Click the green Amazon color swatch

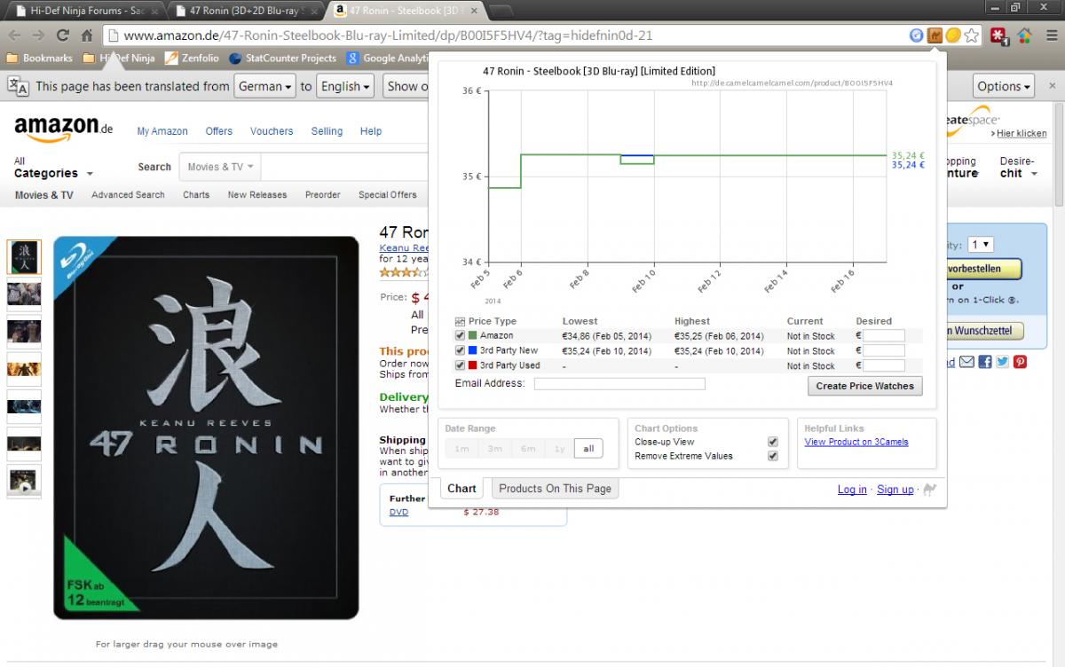pyautogui.click(x=472, y=336)
